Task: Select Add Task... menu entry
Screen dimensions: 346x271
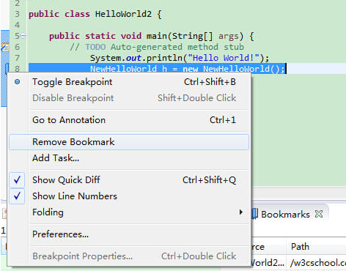Action: click(128, 158)
